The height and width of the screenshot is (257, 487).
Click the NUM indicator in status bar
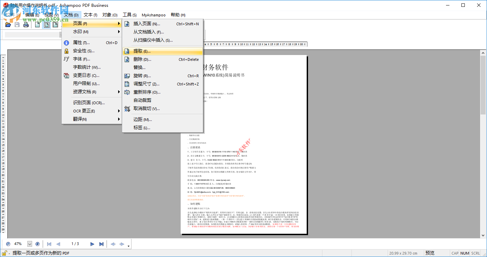coord(465,253)
